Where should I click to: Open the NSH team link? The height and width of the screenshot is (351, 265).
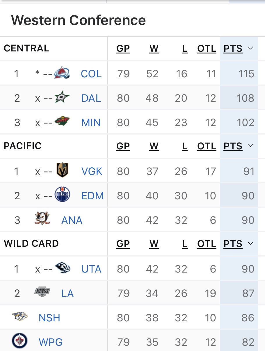click(x=49, y=318)
